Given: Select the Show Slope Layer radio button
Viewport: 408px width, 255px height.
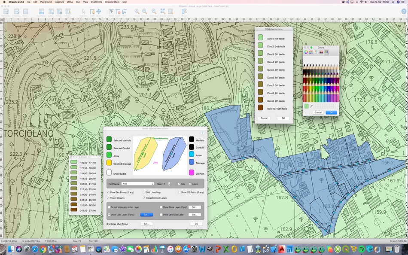Looking at the screenshot, I should pyautogui.click(x=161, y=207).
